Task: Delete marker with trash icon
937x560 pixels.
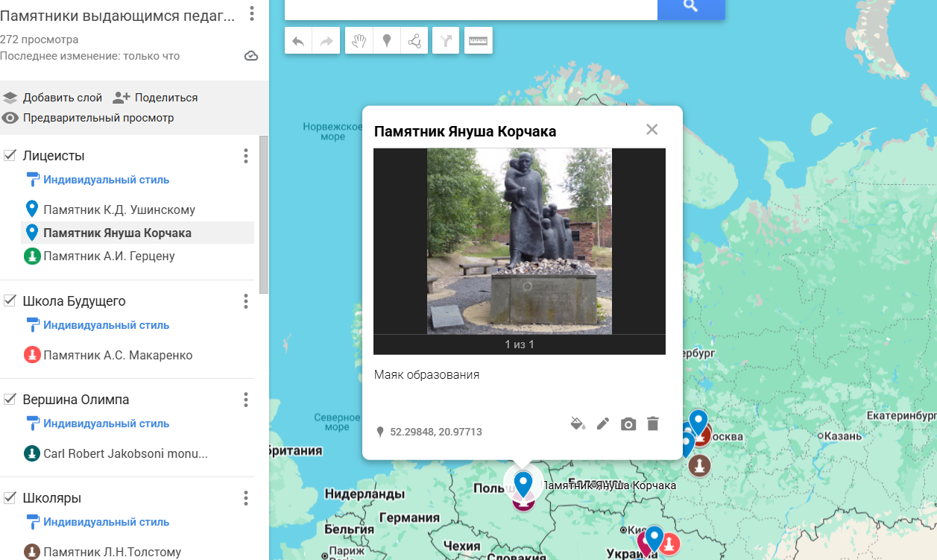Action: click(x=653, y=424)
